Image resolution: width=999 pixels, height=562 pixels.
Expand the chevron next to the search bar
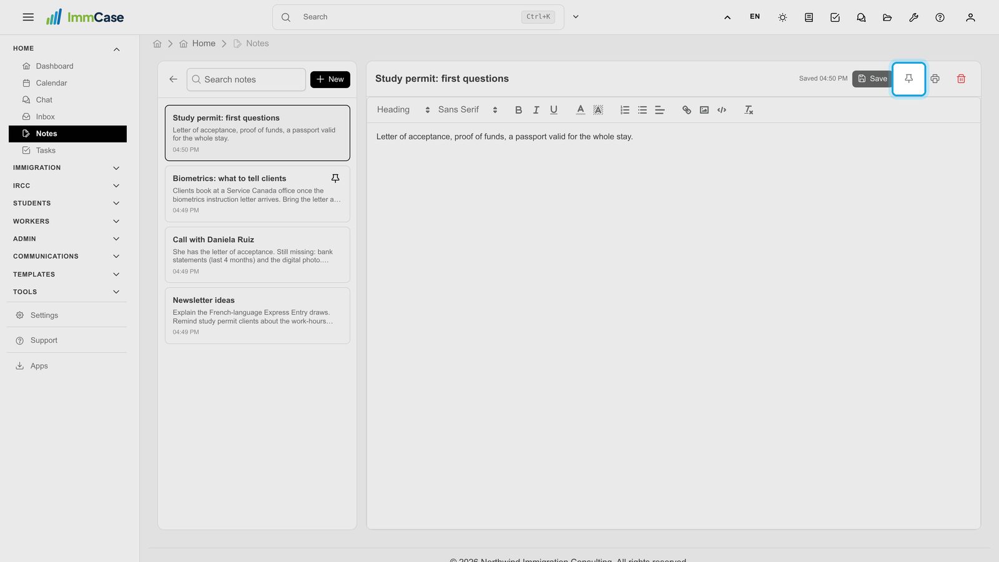coord(576,17)
